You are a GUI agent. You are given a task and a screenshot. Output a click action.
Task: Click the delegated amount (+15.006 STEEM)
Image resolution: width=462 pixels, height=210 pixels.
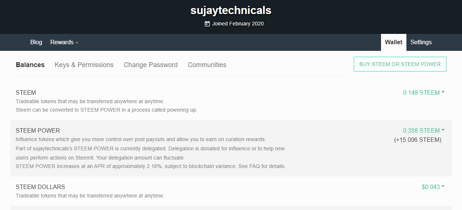pos(417,140)
